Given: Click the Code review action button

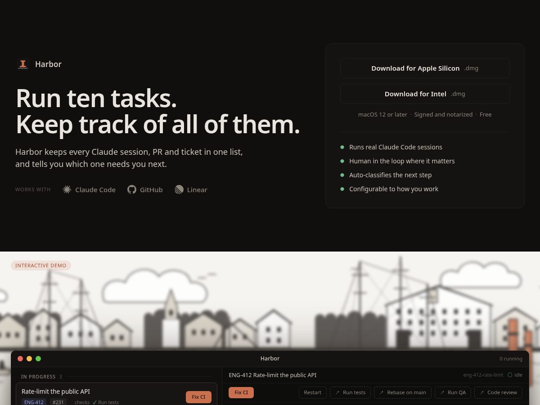Looking at the screenshot, I should coord(498,392).
